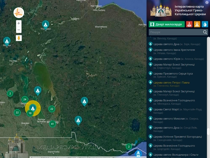Screen dimensions: 210x158
Task: Zoom in with the plus button
Action: [x=19, y=23]
